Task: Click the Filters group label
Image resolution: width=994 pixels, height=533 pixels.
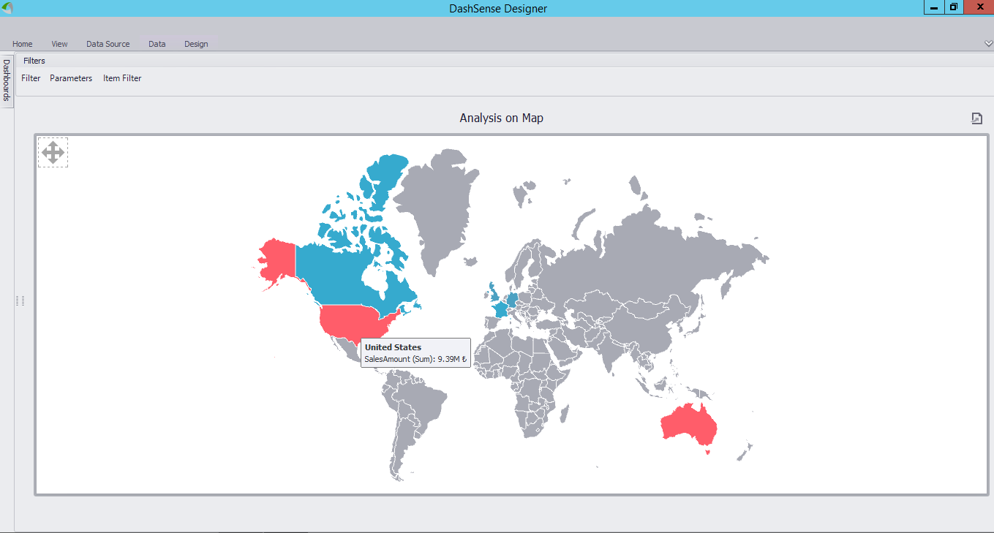Action: click(34, 61)
